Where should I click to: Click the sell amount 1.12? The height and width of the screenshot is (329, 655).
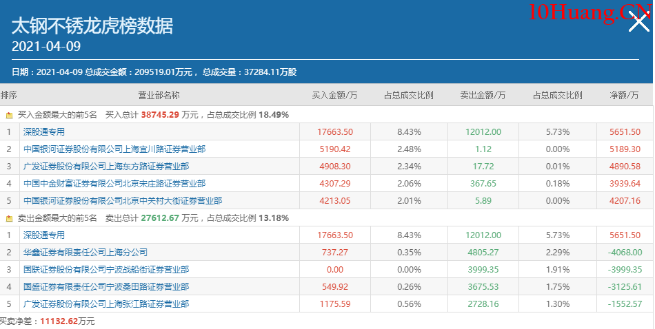point(483,149)
